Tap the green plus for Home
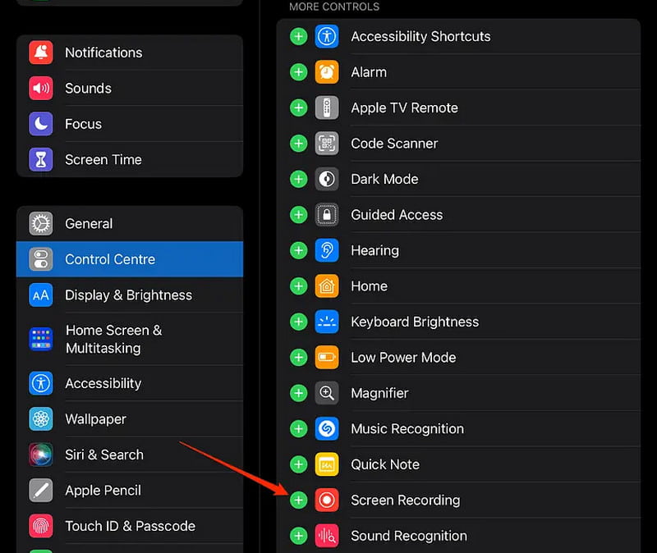Image resolution: width=657 pixels, height=553 pixels. [x=299, y=286]
